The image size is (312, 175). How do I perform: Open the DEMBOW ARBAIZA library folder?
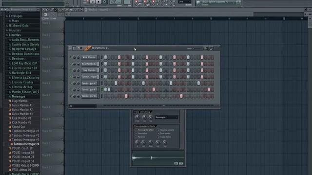click(x=24, y=49)
